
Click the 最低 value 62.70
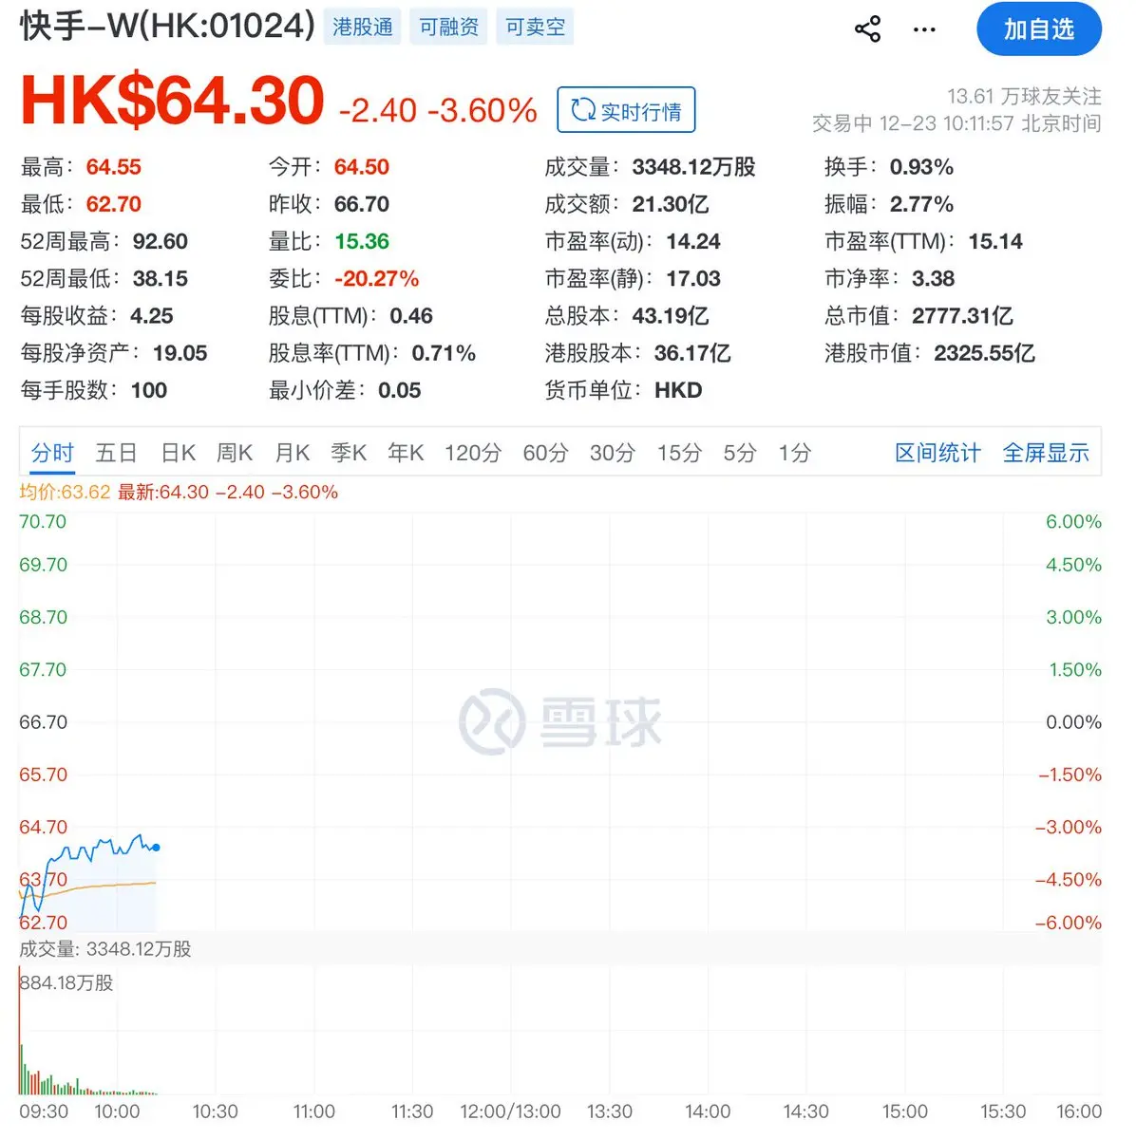[x=113, y=204]
